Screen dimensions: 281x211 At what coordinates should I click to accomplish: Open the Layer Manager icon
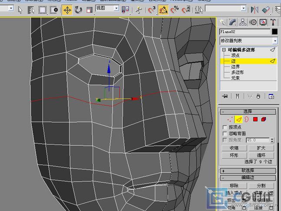pos(278,10)
